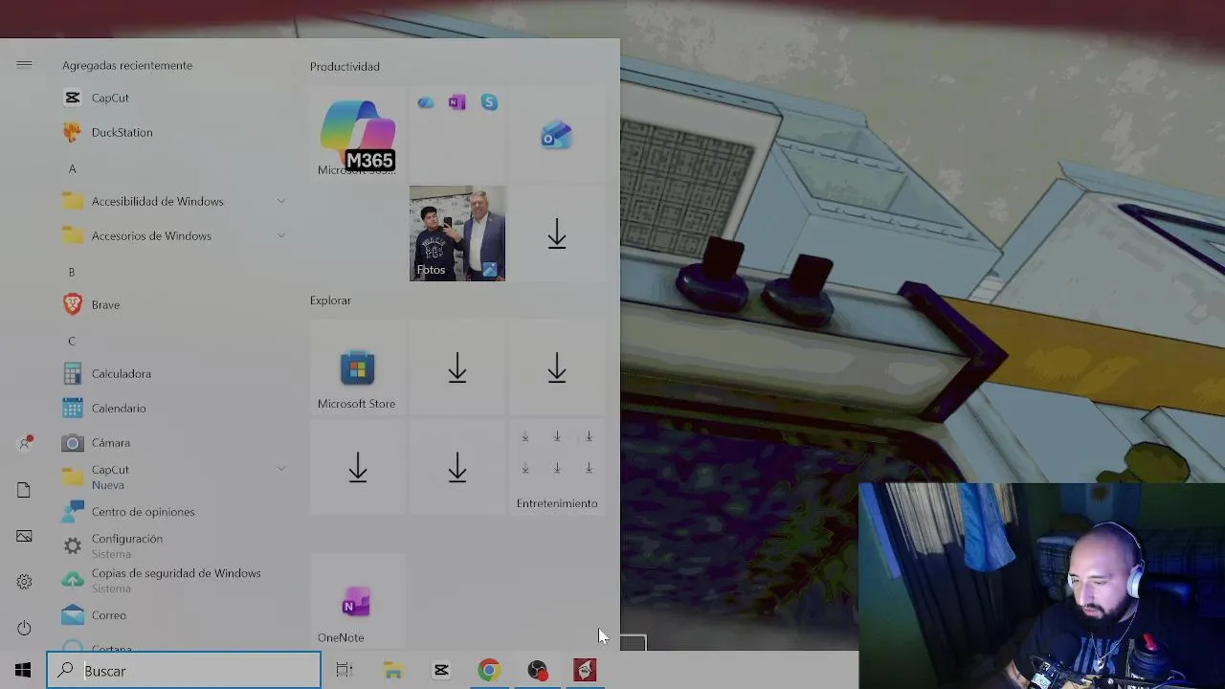Viewport: 1225px width, 689px height.
Task: Open the OneNote tile
Action: (357, 602)
